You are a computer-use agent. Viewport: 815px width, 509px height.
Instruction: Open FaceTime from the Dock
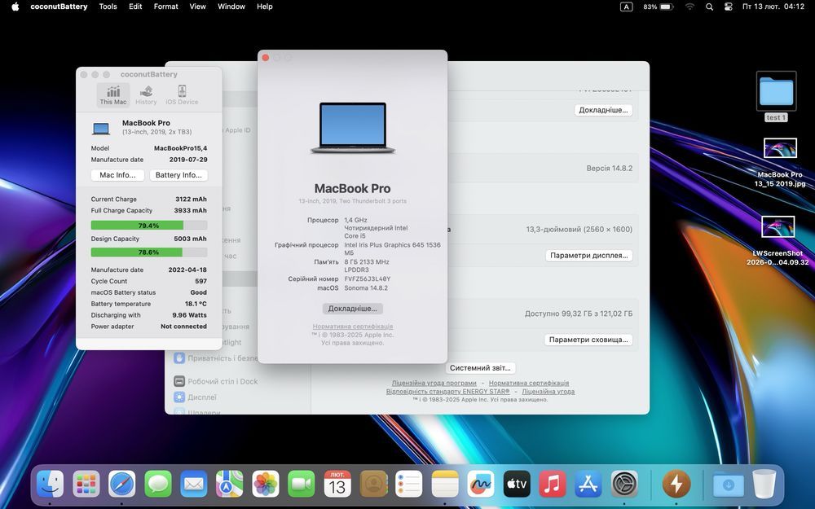(x=302, y=484)
